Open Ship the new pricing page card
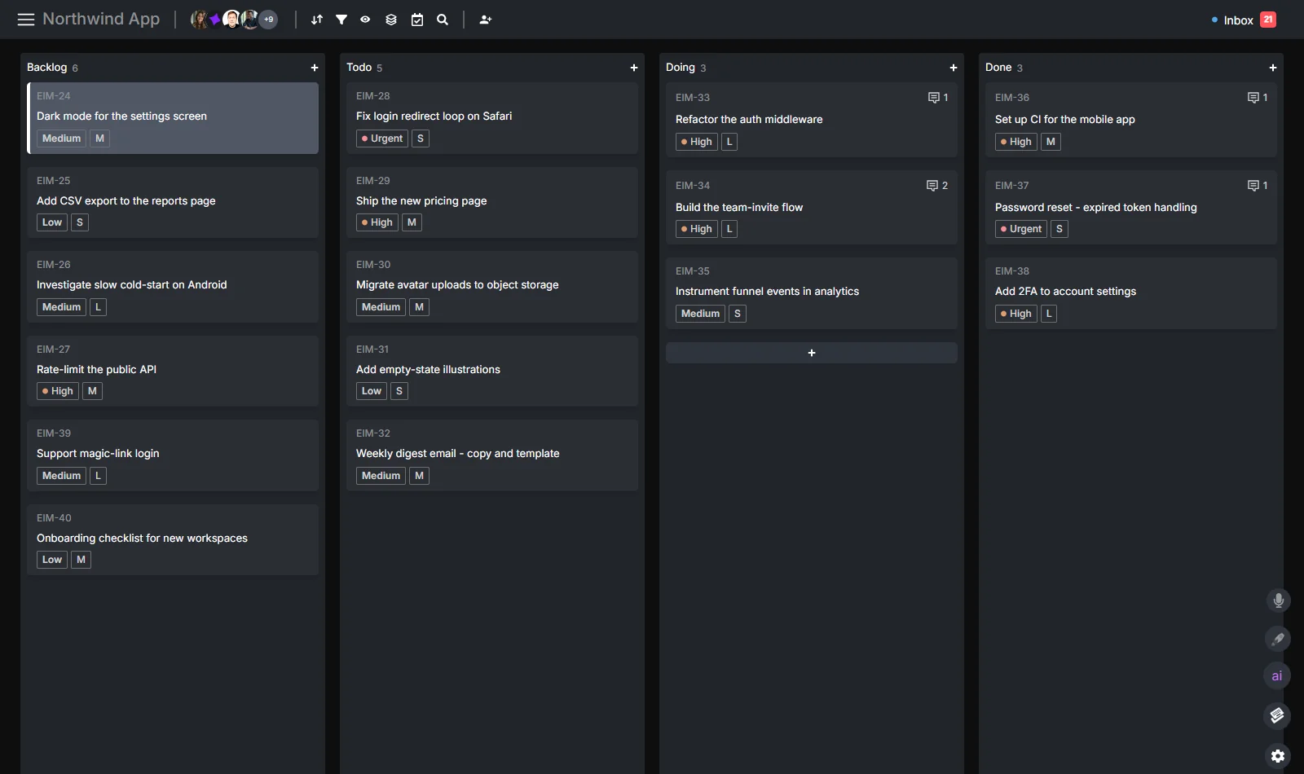 tap(492, 203)
